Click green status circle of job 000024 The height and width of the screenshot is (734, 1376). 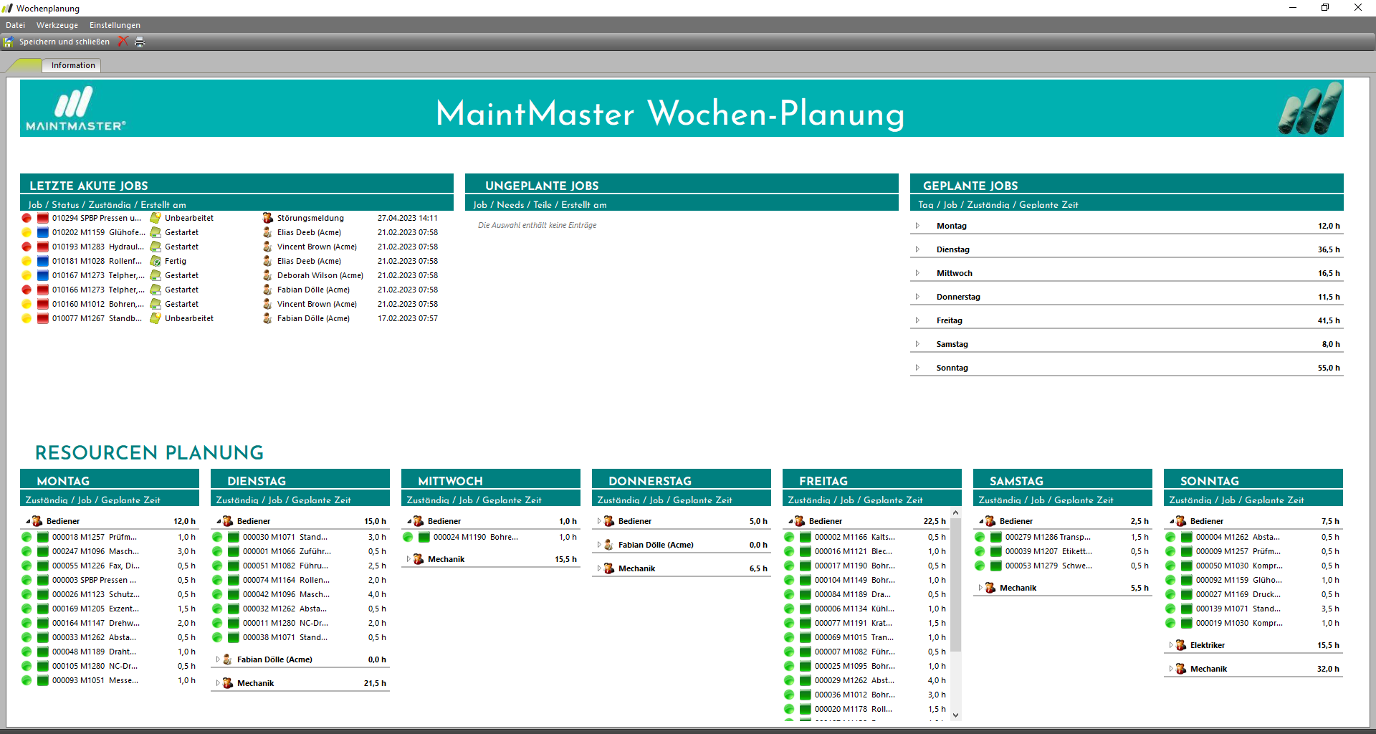point(408,538)
